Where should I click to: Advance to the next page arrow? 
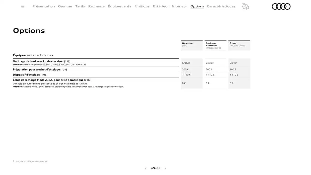[165, 168]
